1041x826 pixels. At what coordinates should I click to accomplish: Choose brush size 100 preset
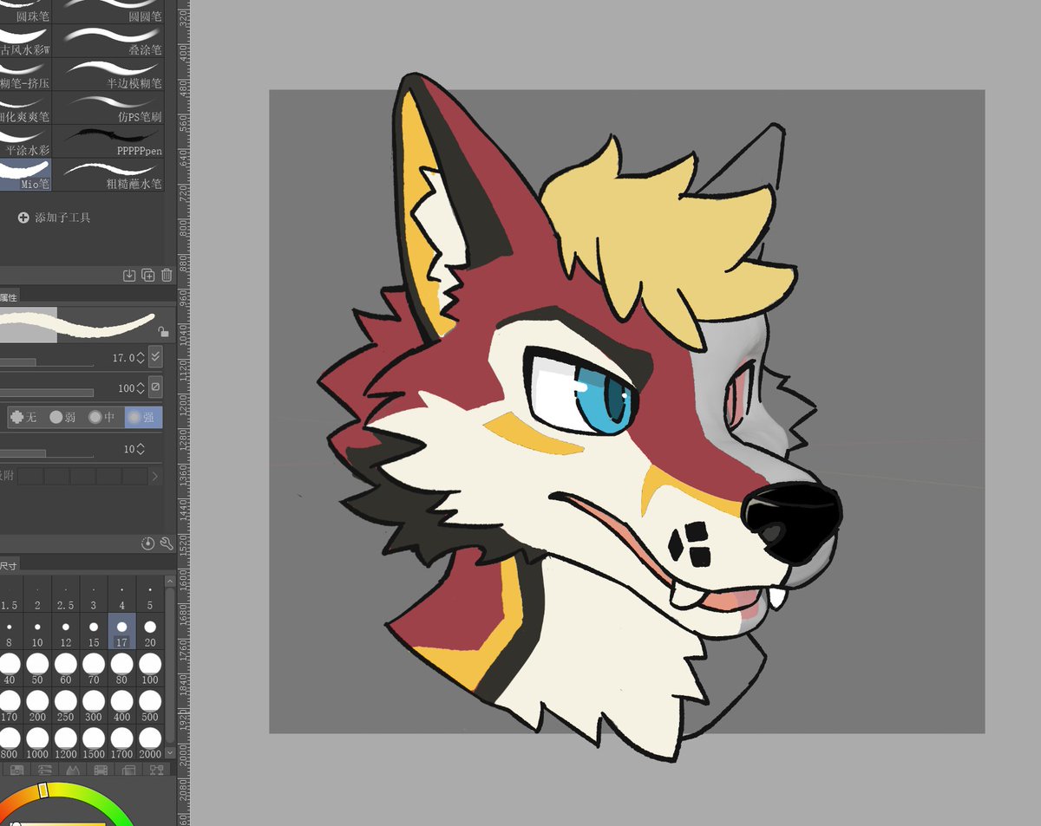tap(150, 670)
